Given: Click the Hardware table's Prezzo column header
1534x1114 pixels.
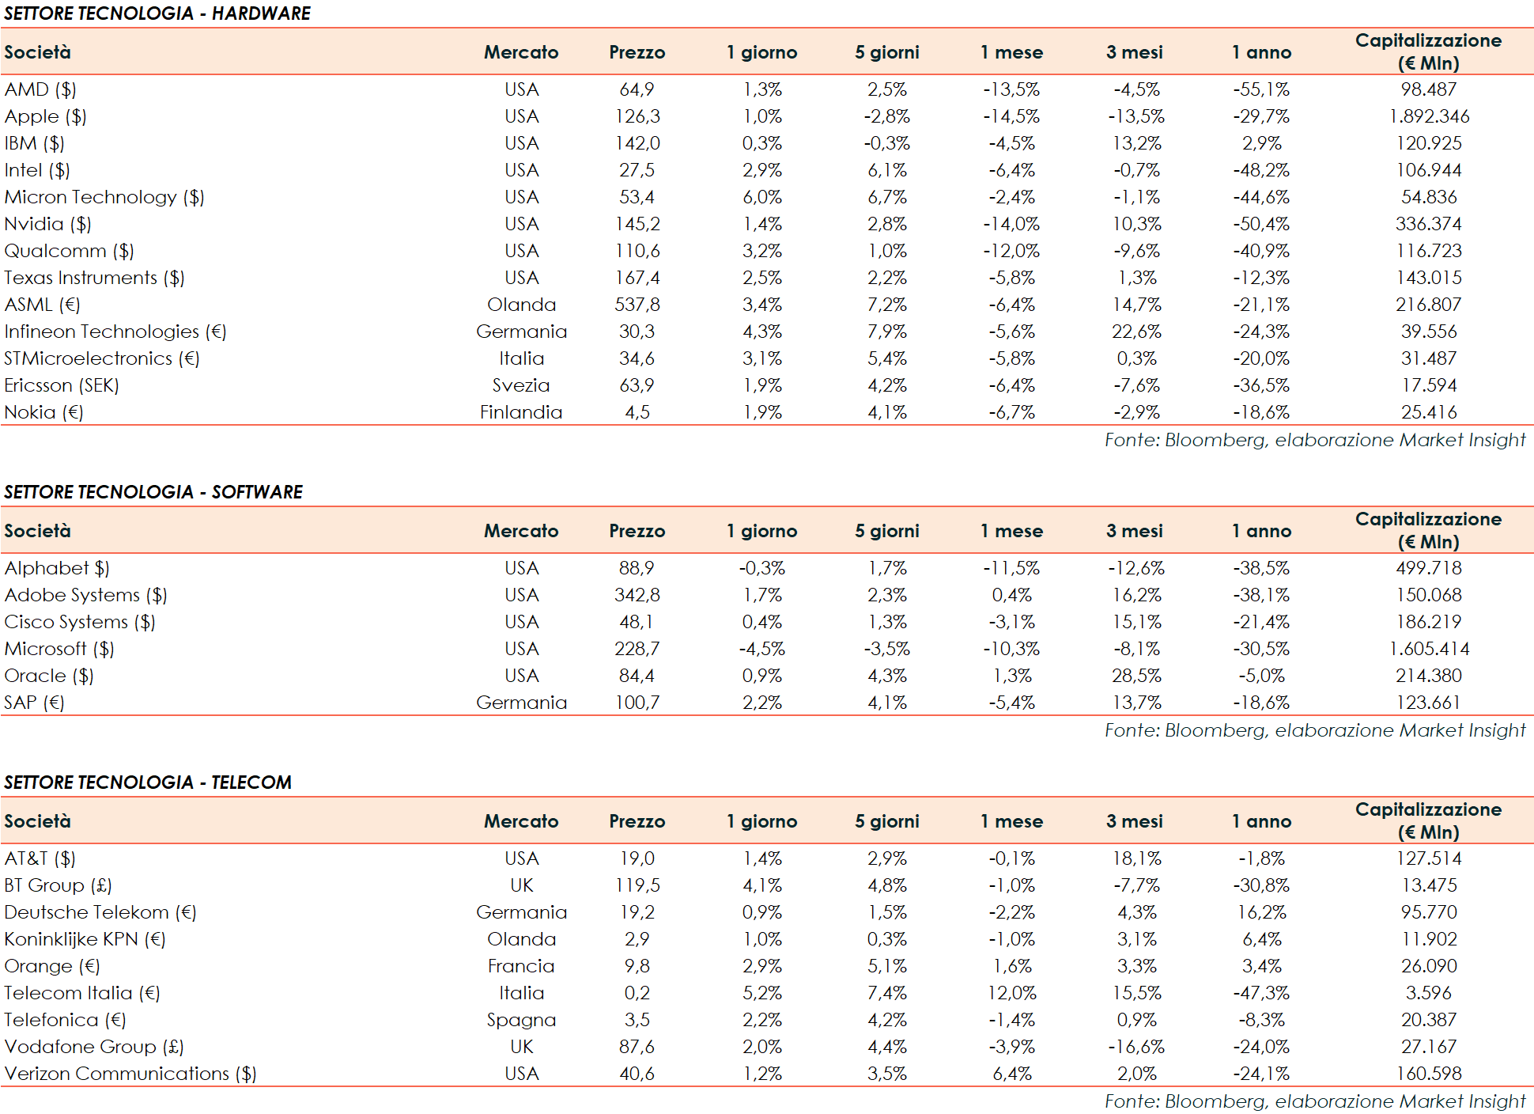Looking at the screenshot, I should tap(637, 52).
